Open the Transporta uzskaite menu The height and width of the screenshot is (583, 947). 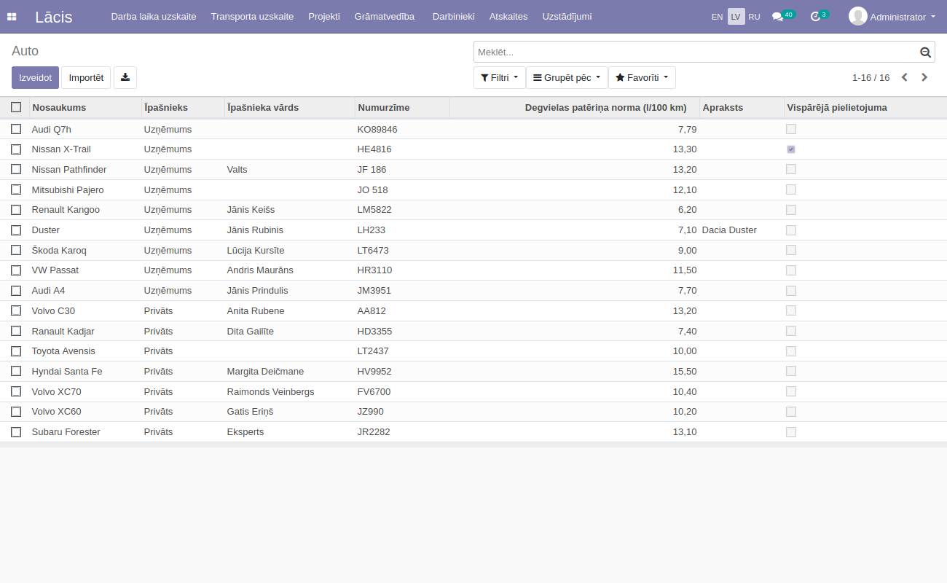click(x=252, y=17)
